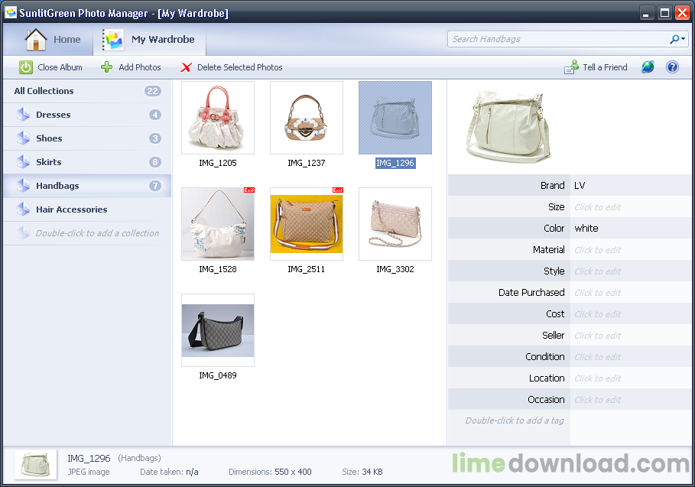Click the red X Delete Selected Photos icon
The width and height of the screenshot is (695, 487).
[x=186, y=67]
